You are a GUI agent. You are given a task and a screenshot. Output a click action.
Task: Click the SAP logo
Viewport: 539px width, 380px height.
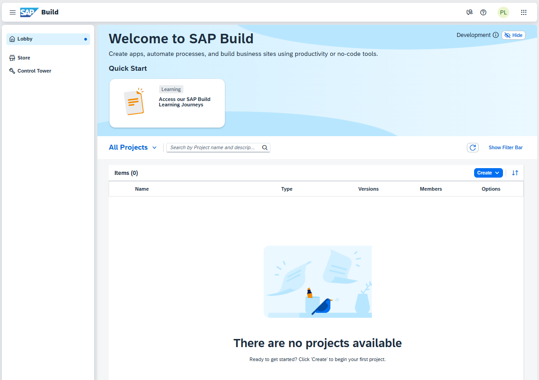click(29, 12)
